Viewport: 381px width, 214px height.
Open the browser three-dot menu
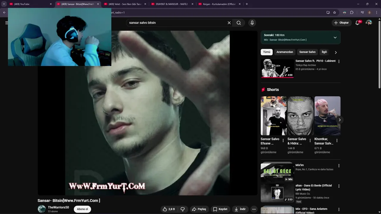pyautogui.click(x=377, y=12)
